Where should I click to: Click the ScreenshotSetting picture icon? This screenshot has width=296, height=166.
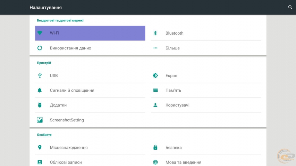coord(40,120)
